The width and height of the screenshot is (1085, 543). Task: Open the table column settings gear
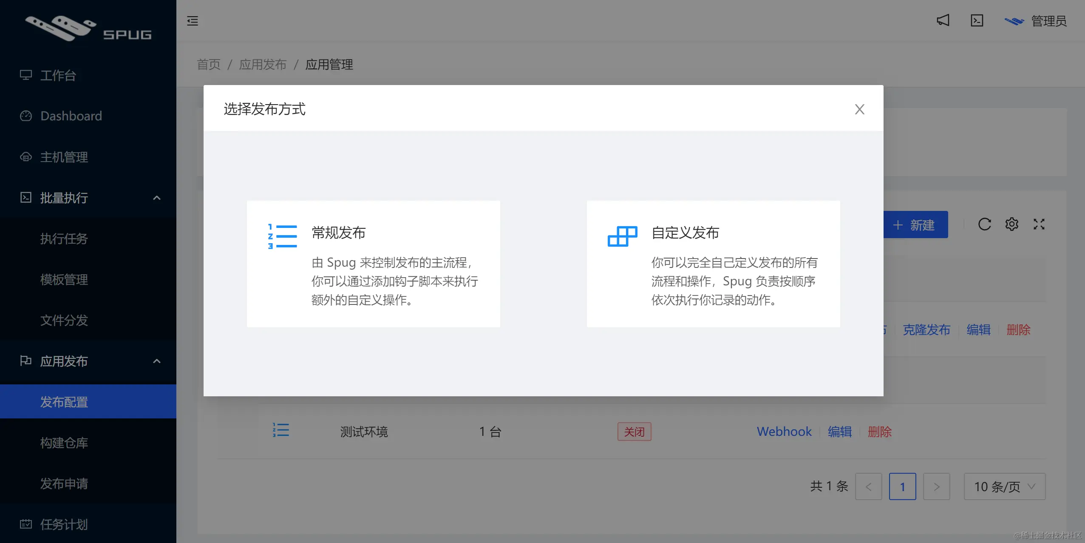click(x=1011, y=224)
